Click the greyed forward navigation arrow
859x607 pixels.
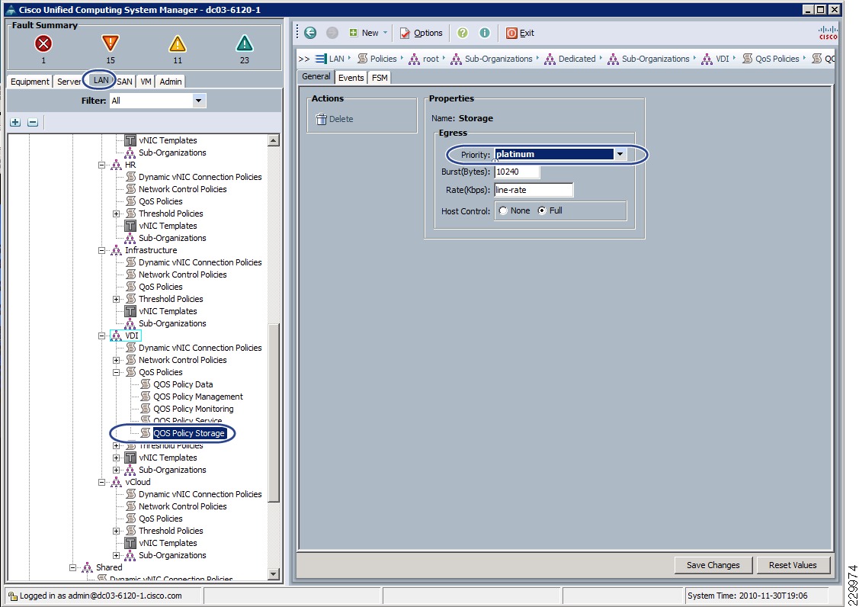pos(332,33)
